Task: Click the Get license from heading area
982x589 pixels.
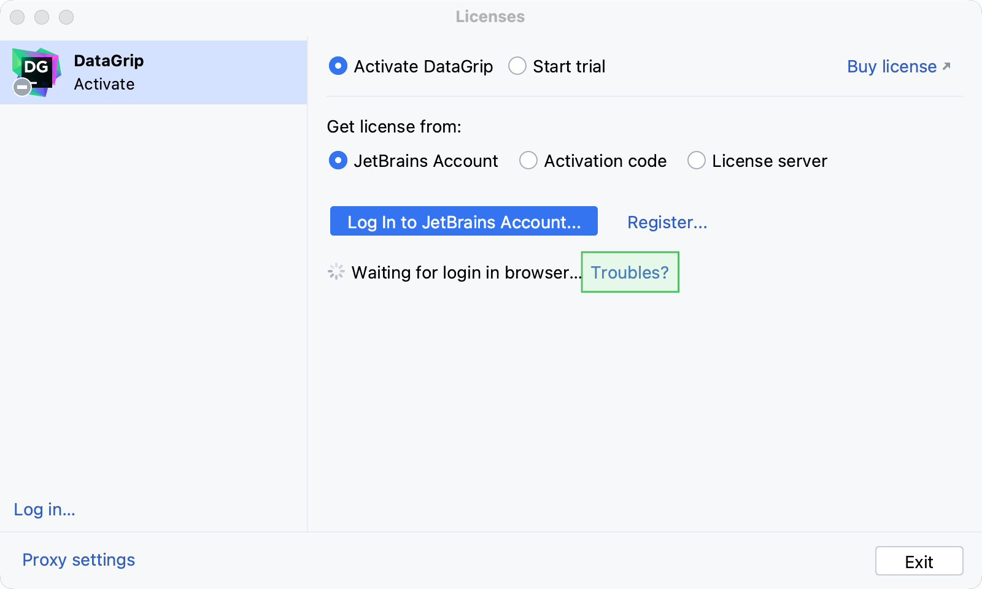Action: point(395,126)
